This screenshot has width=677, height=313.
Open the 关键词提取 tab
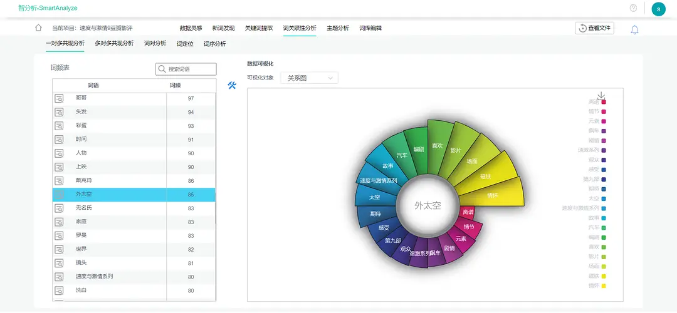click(259, 28)
